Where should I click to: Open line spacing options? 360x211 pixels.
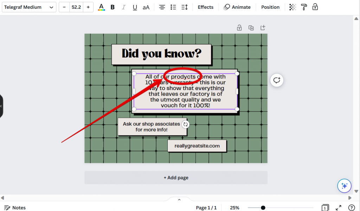click(184, 7)
